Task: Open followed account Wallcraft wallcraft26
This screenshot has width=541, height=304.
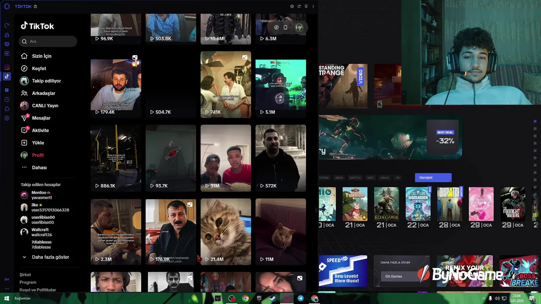Action: [x=36, y=232]
